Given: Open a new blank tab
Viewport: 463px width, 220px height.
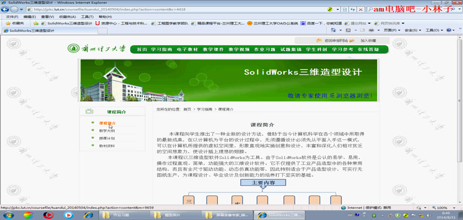Looking at the screenshot, I should [102, 31].
